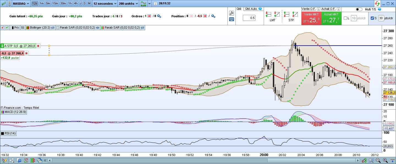Open the MACD (12 26 9) label

[13, 112]
